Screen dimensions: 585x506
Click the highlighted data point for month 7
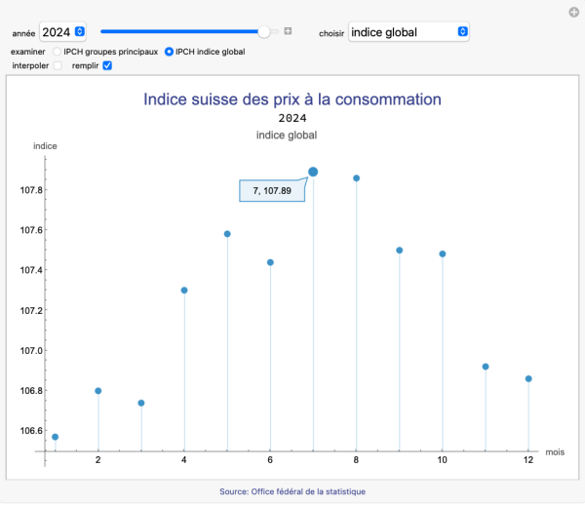coord(313,173)
